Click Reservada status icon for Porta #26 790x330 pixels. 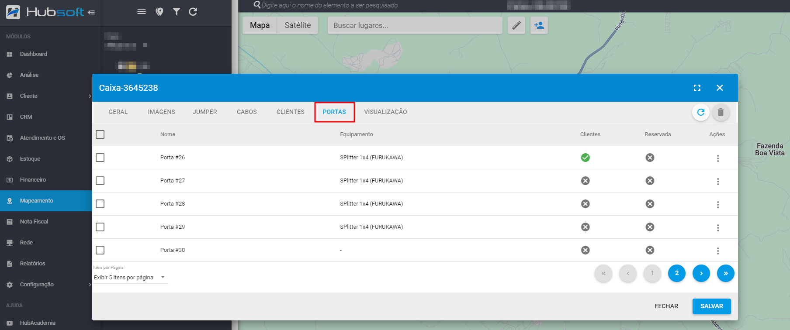(x=650, y=158)
